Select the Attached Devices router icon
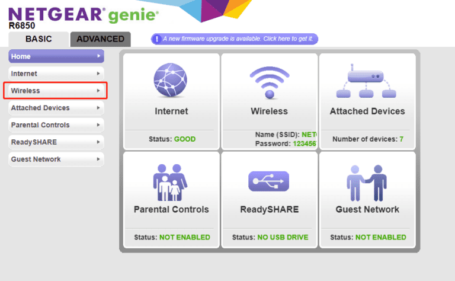Image resolution: width=455 pixels, height=281 pixels. point(367,82)
